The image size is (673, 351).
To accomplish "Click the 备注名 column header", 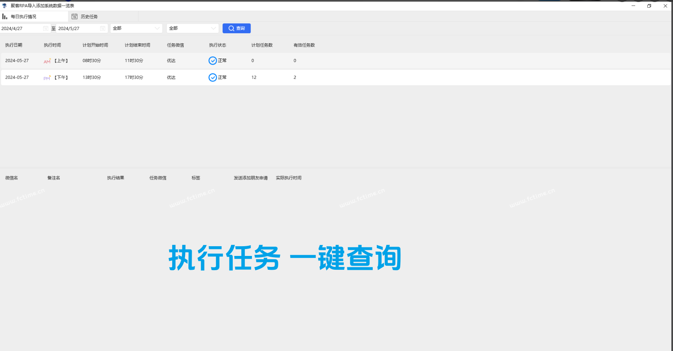I will [54, 178].
